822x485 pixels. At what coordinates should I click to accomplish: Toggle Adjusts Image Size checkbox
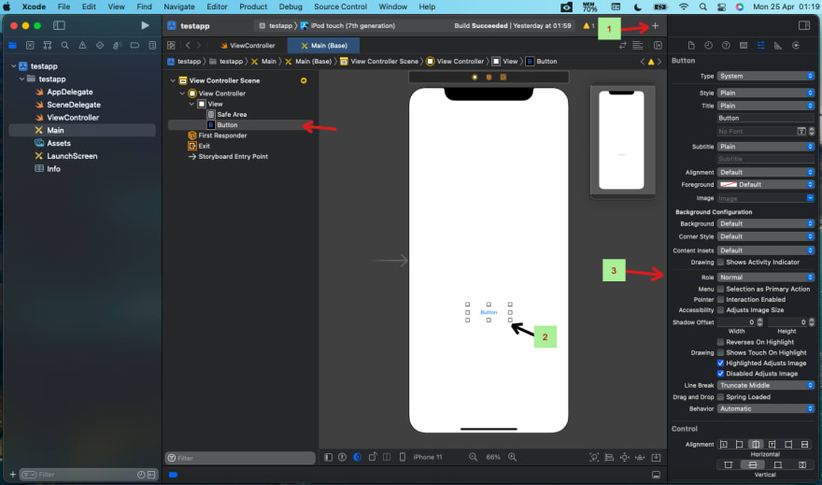click(720, 310)
